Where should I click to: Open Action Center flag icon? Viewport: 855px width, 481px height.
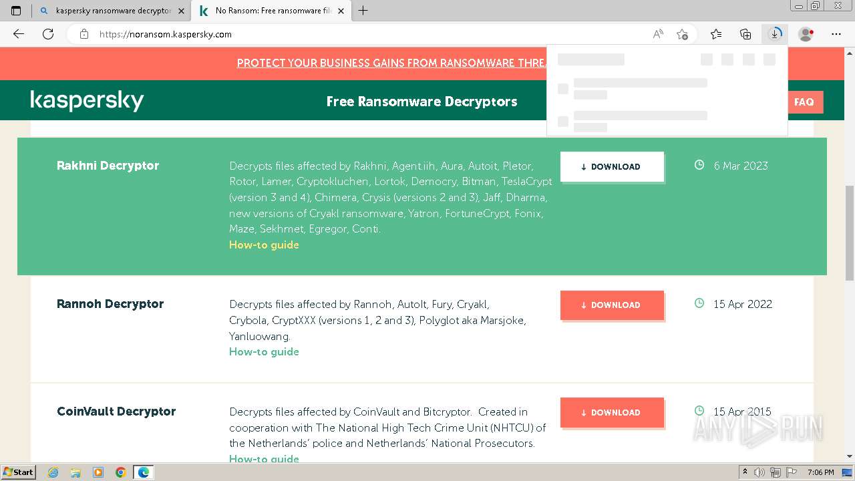(792, 472)
